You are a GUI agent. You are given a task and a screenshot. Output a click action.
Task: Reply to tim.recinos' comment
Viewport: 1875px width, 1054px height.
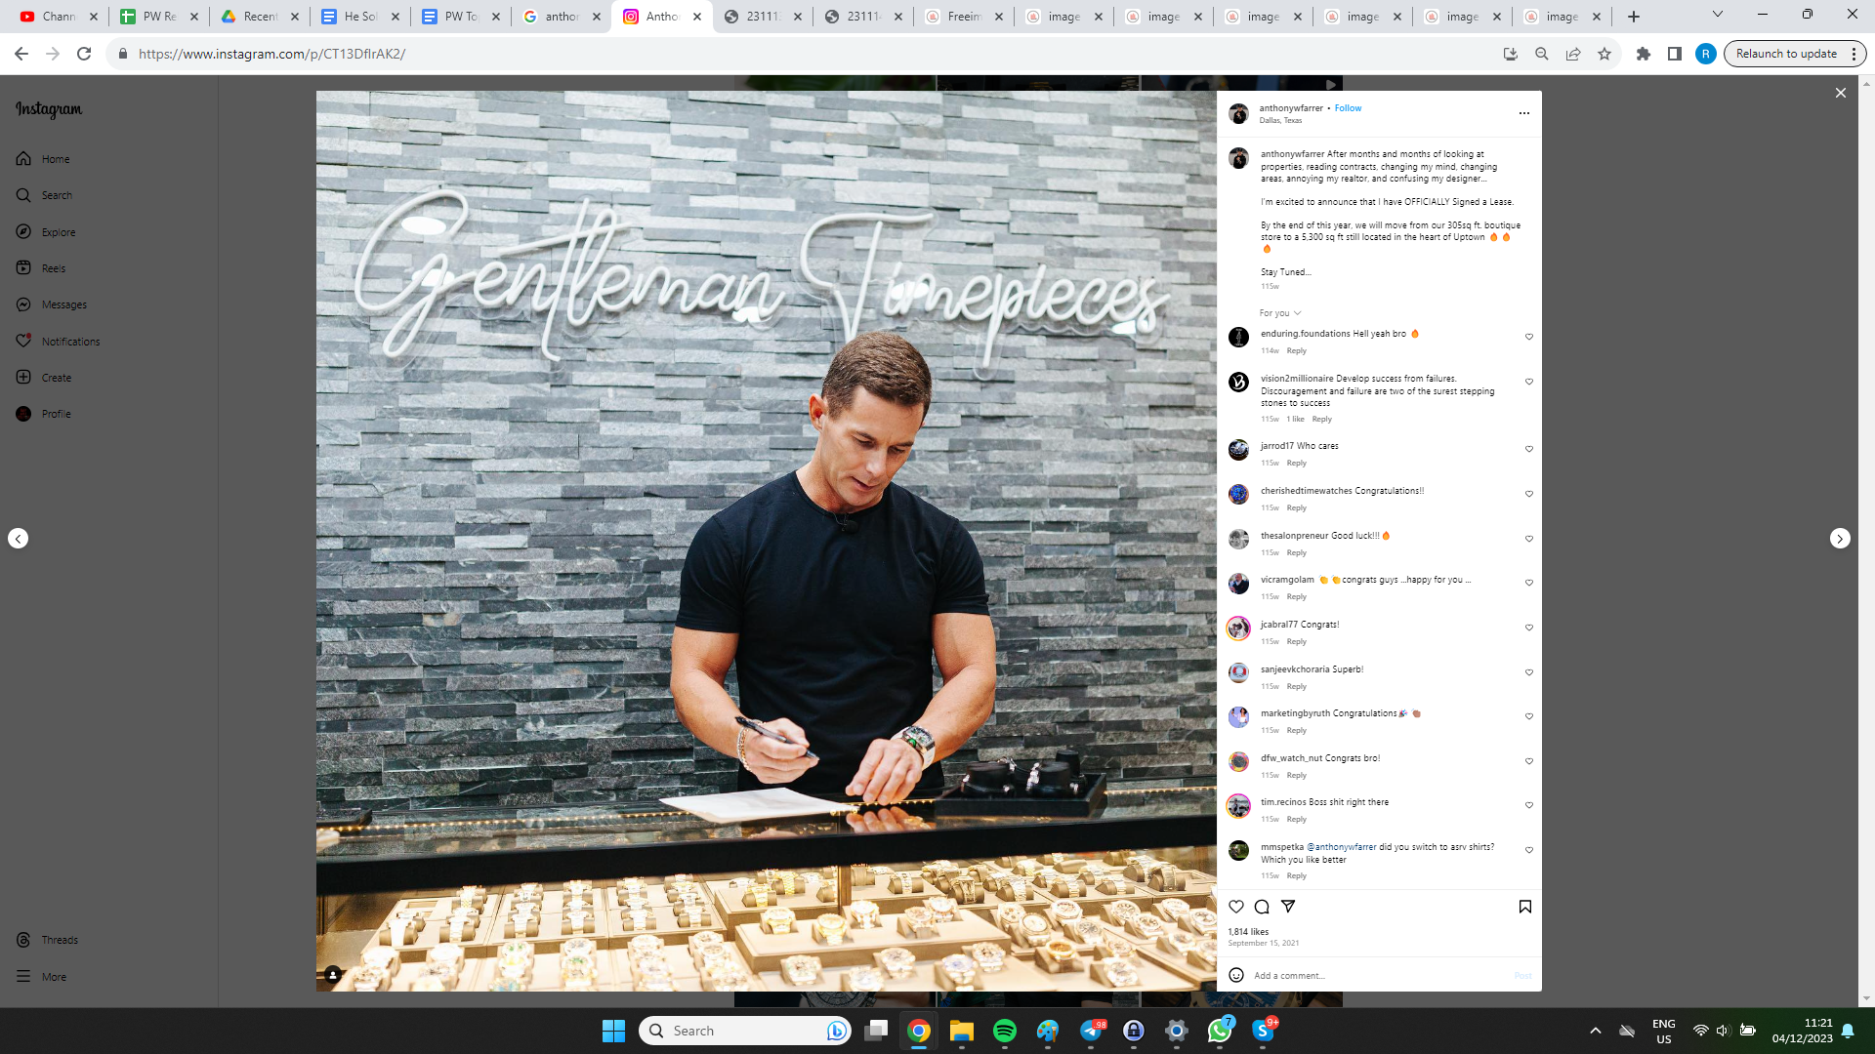[x=1296, y=820]
